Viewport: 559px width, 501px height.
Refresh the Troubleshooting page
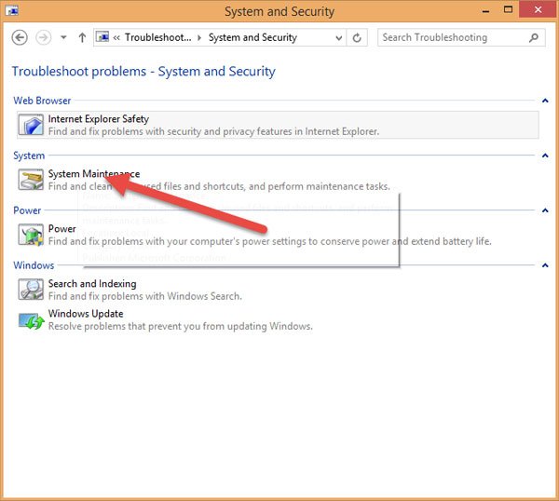click(x=357, y=37)
